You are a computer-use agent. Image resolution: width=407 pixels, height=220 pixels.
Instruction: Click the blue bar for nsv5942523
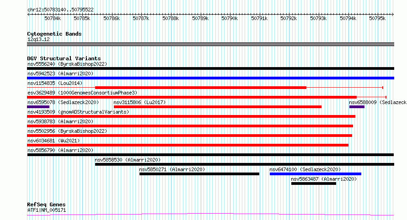(210, 78)
